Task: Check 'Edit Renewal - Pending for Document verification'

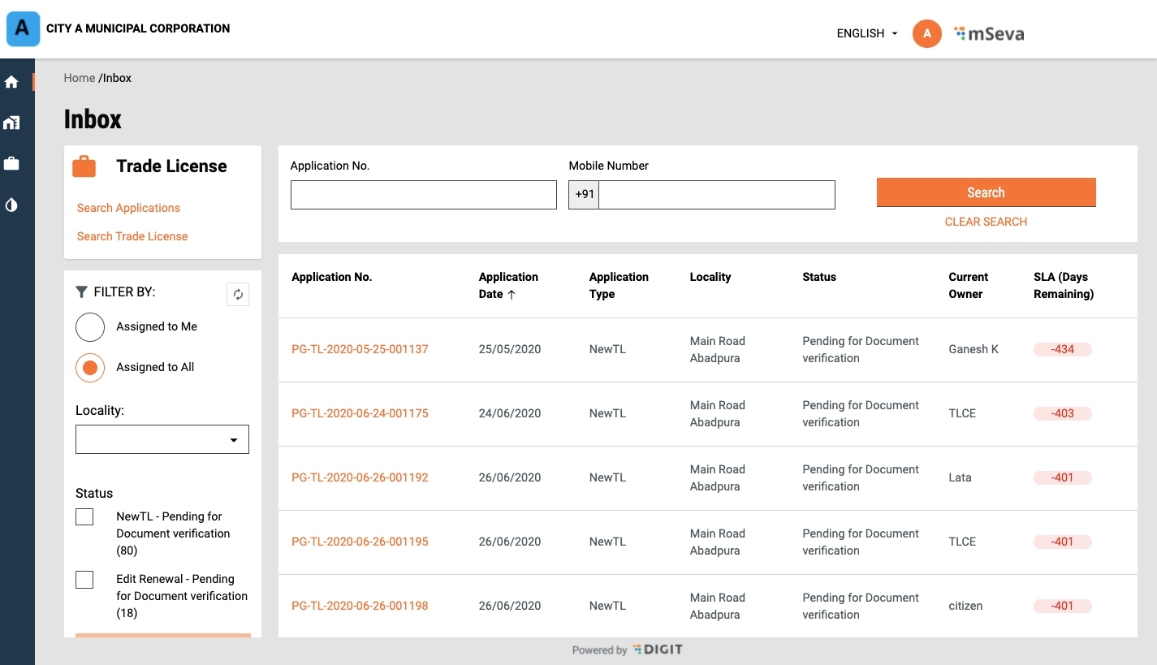Action: coord(84,580)
